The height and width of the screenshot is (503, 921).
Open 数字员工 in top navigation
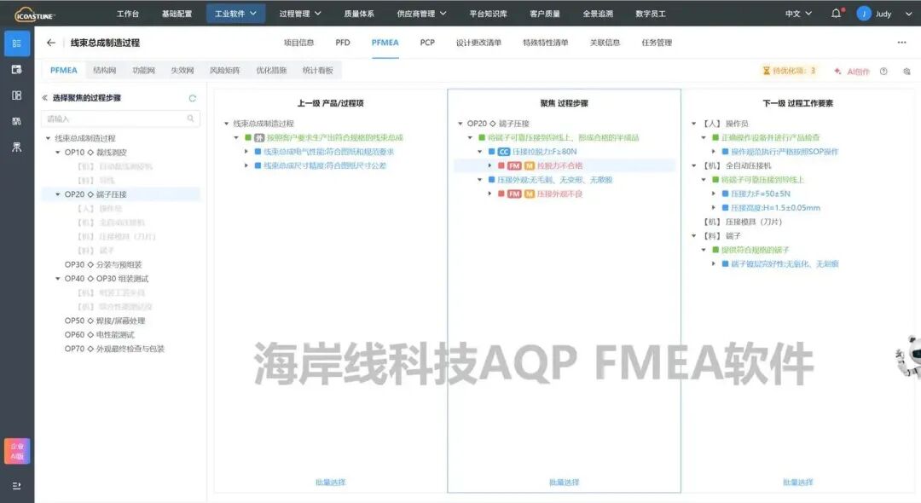650,14
